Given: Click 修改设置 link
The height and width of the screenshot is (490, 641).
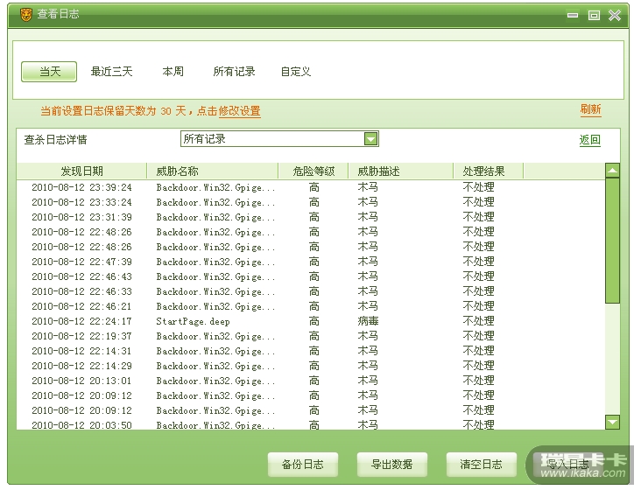Looking at the screenshot, I should (x=239, y=111).
